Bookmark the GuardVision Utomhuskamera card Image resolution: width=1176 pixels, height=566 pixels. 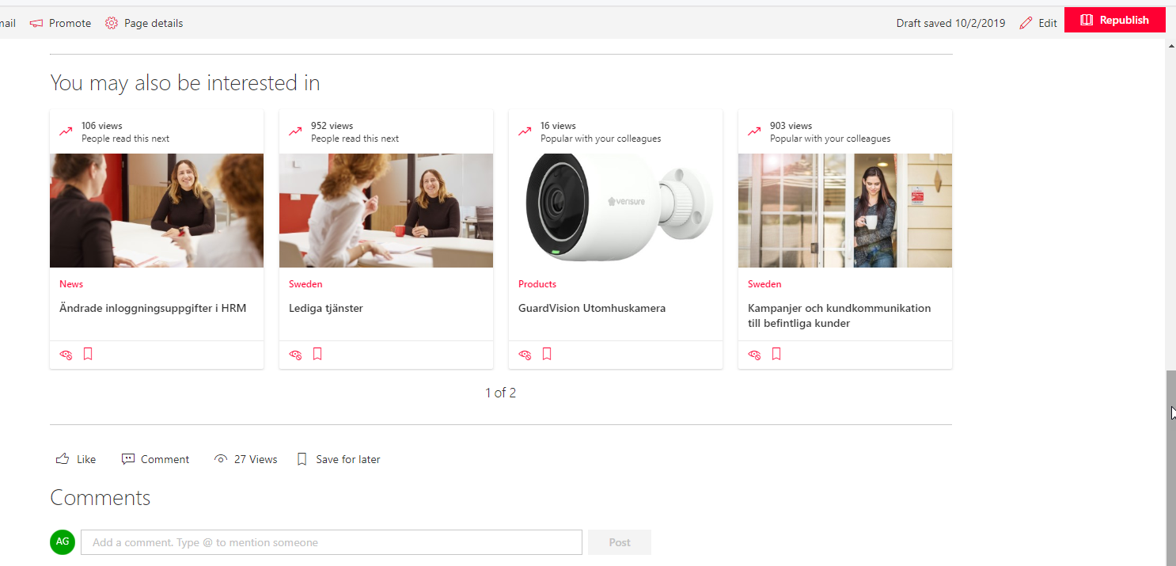click(x=547, y=354)
